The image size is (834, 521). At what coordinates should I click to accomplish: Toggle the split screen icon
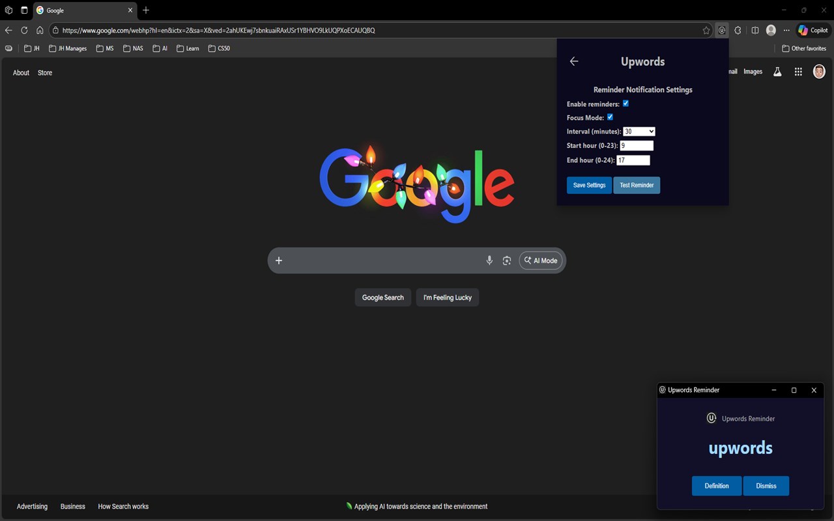coord(755,30)
